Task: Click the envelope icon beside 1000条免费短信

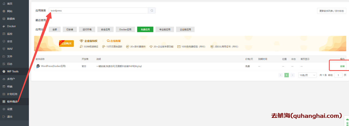Action: point(179,47)
